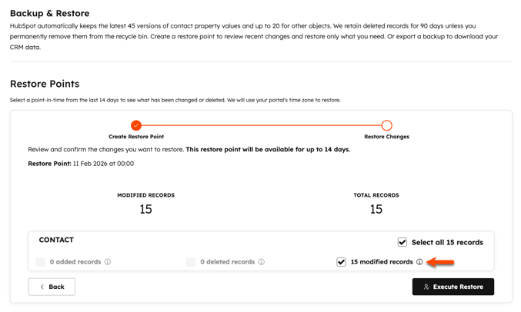Click the orange arrow pointing at modified records

click(x=440, y=262)
